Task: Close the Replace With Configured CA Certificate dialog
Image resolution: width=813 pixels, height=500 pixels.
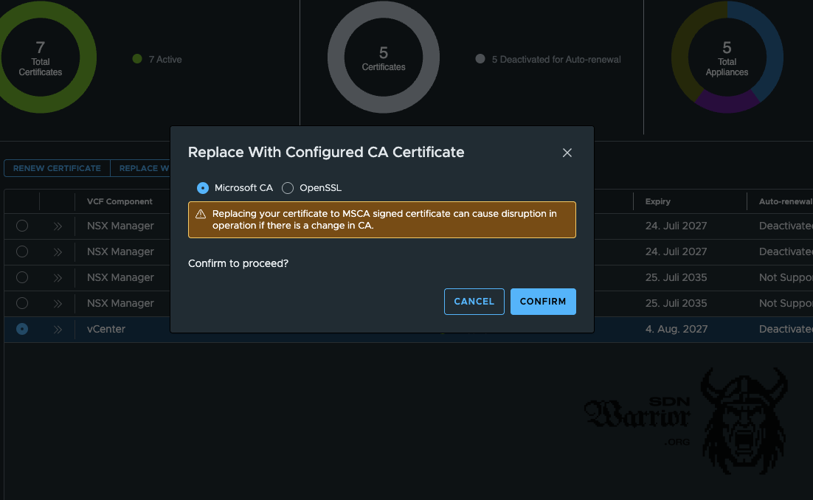Action: [567, 153]
